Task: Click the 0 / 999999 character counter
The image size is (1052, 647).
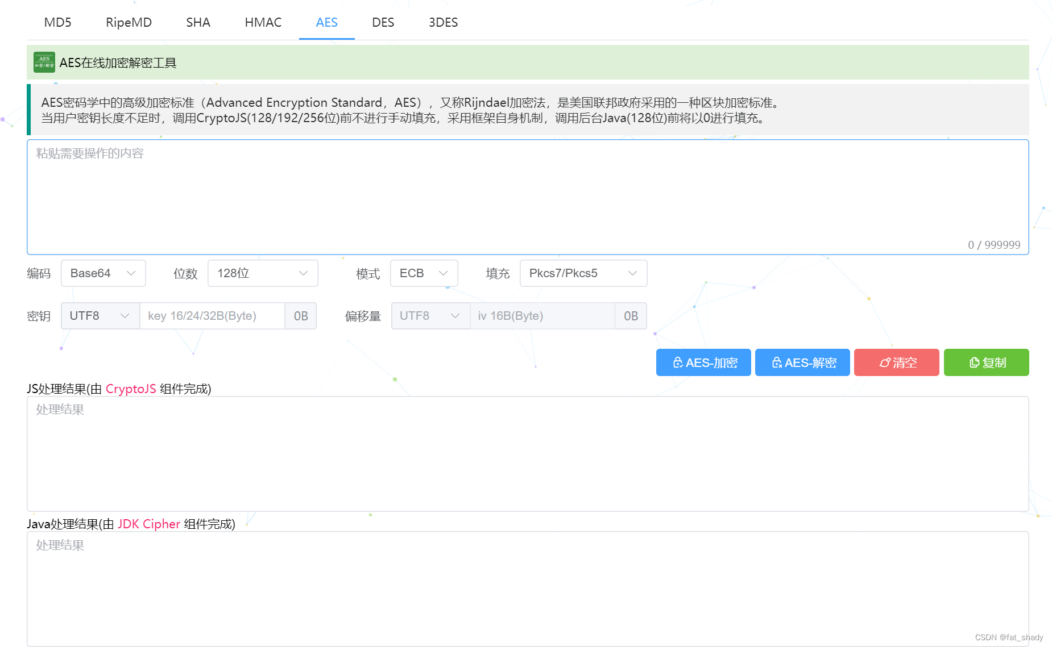Action: (x=994, y=245)
